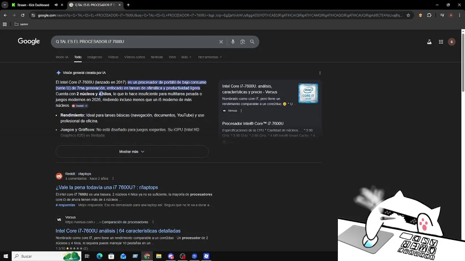Expand the Más dropdown
Image resolution: width=465 pixels, height=261 pixels.
(x=186, y=57)
